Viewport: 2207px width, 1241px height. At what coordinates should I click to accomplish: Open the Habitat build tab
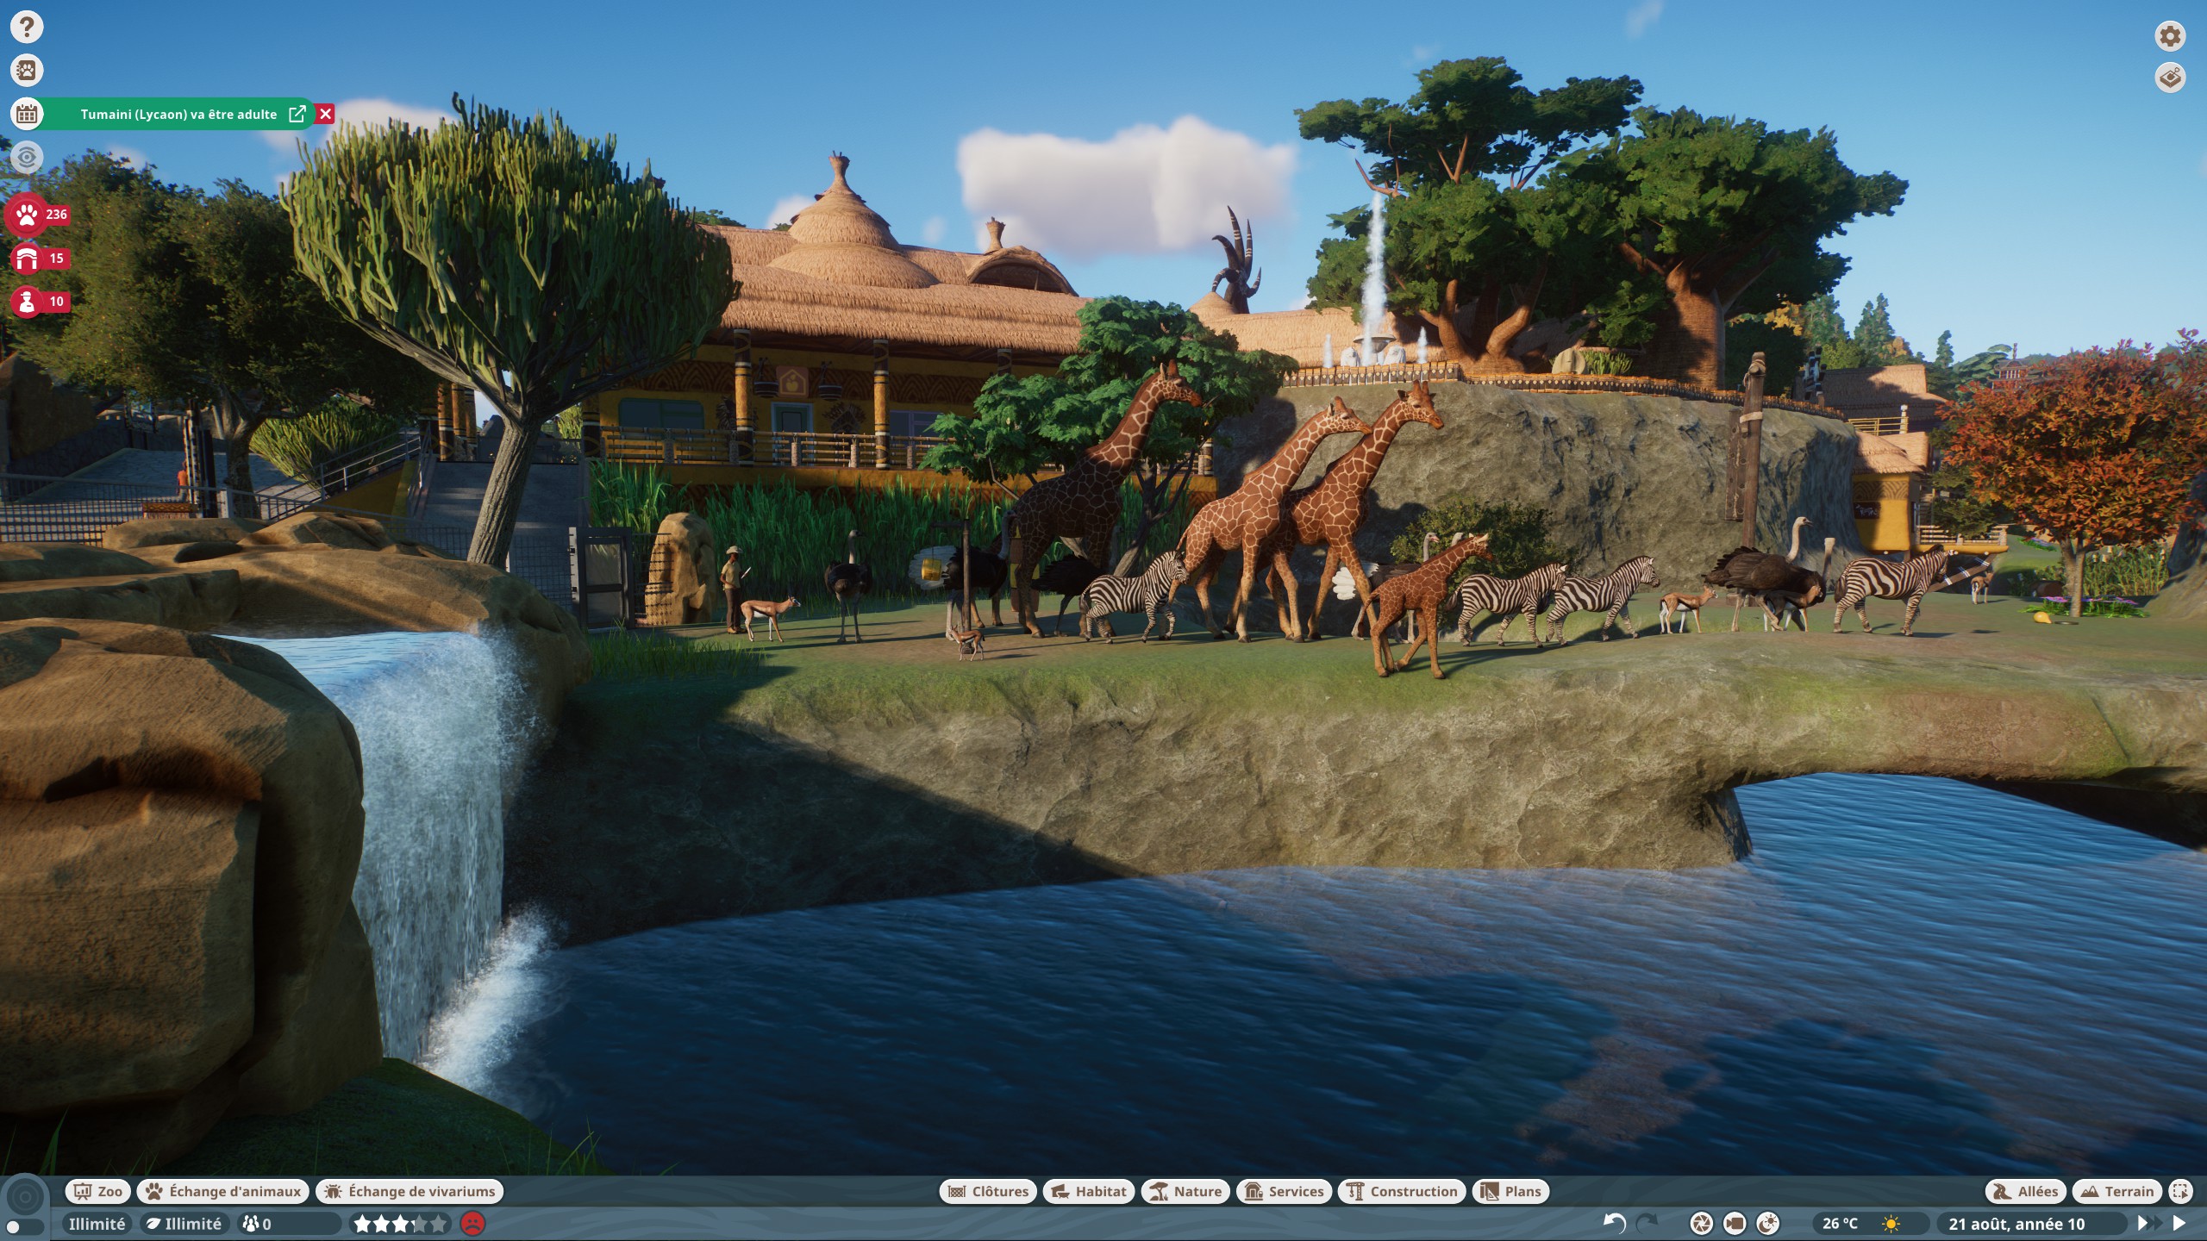click(1089, 1191)
